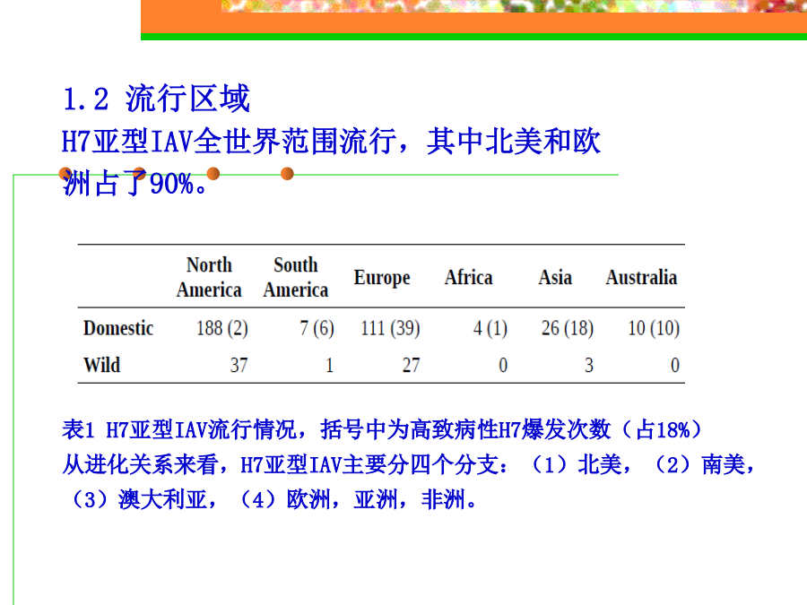Click Wild South America value '1'

pyautogui.click(x=329, y=366)
